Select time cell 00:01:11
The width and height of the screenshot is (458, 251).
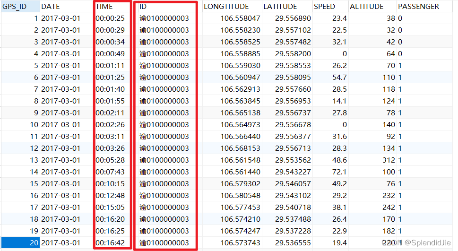click(110, 65)
